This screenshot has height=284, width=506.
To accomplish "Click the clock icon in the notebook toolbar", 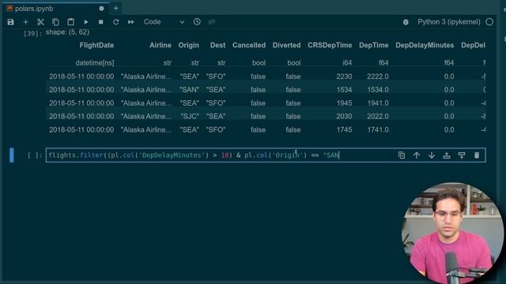I will pos(197,21).
